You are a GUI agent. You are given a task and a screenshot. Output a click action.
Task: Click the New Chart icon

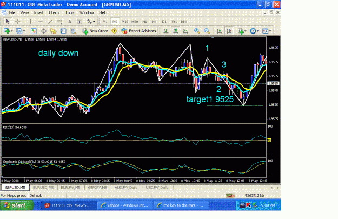pos(6,31)
